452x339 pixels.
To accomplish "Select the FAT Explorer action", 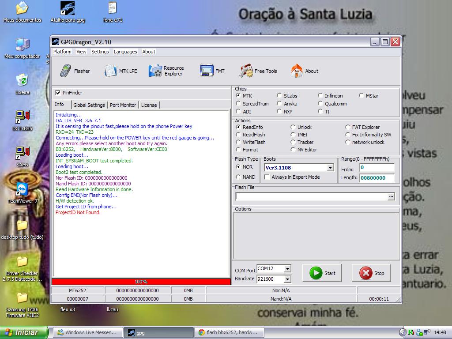I will pos(348,127).
